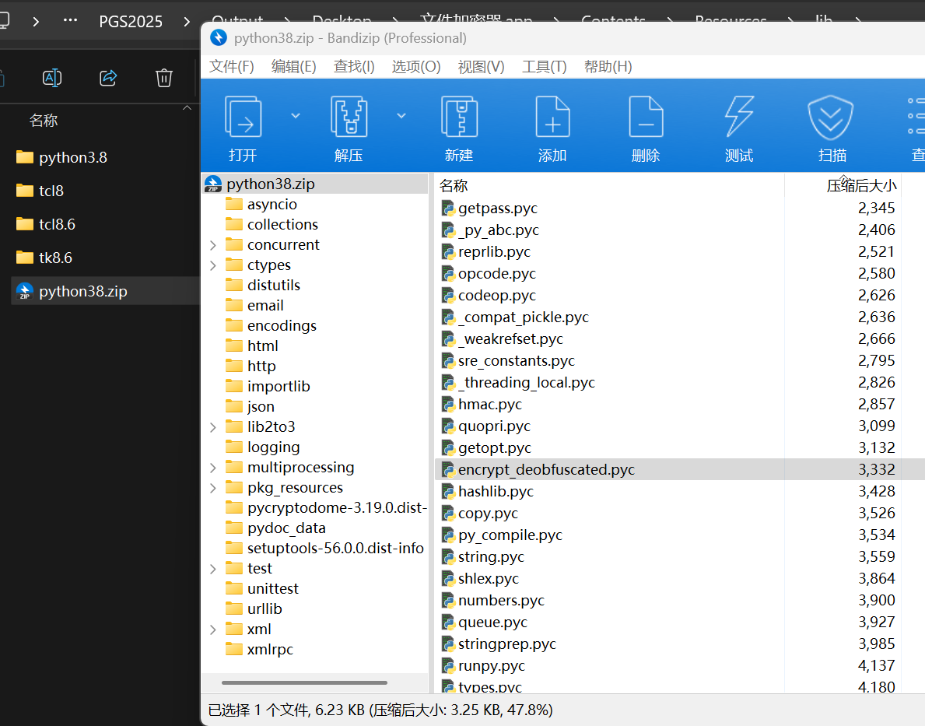Expand the concurrent folder in tree
This screenshot has width=925, height=726.
point(213,245)
